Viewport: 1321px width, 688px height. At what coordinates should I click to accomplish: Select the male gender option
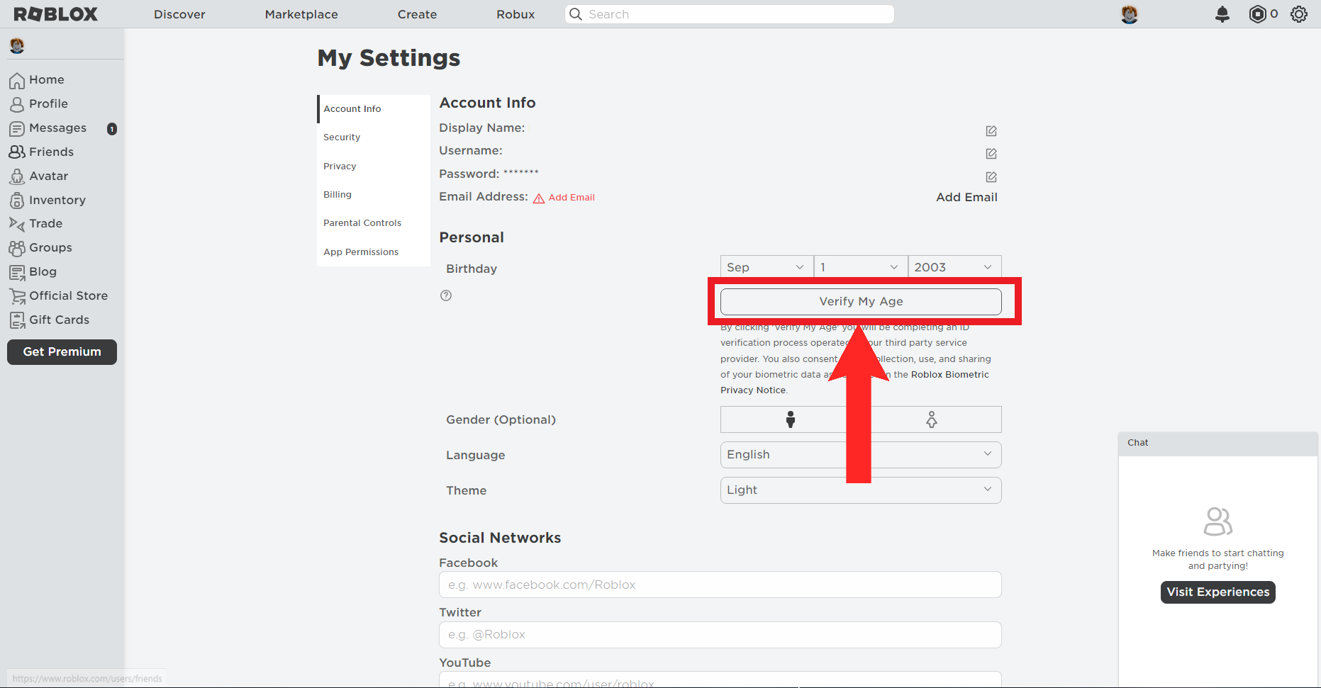[791, 419]
